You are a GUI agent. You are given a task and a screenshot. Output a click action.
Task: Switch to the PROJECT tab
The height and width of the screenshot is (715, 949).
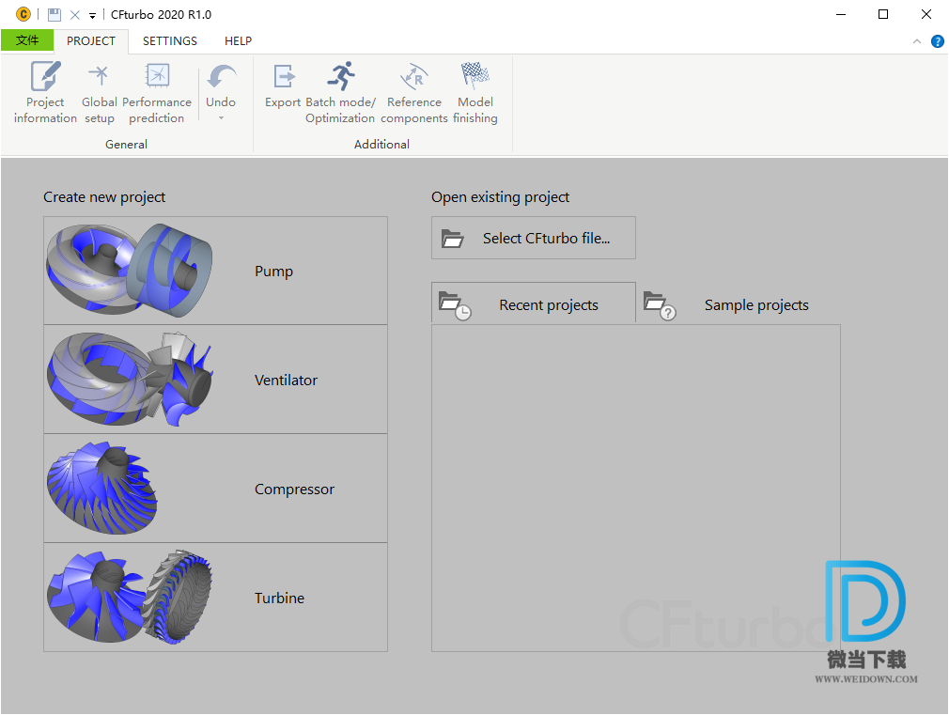click(x=91, y=41)
